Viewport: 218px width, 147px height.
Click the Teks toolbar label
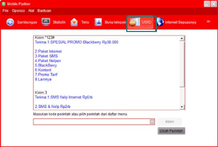85,22
